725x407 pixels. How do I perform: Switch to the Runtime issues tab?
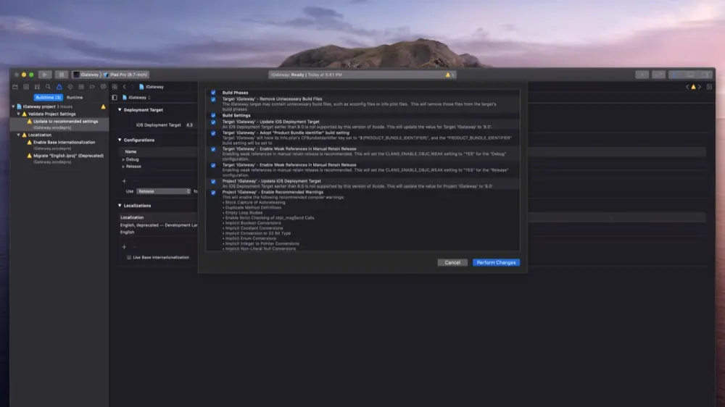[x=75, y=98]
